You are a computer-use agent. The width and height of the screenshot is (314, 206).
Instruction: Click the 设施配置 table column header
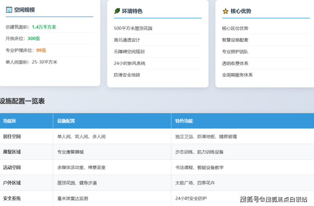(66, 121)
